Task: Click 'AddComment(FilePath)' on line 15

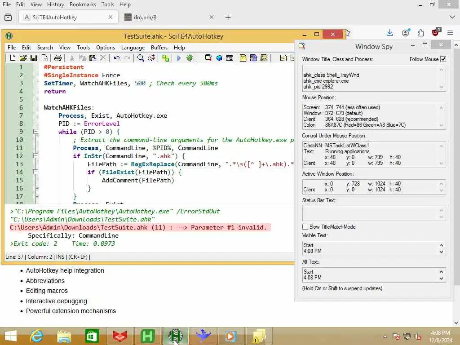Action: 138,180
